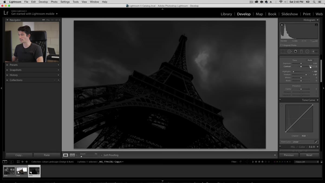Open the Photo menu
This screenshot has height=183, width=325.
pyautogui.click(x=54, y=2)
